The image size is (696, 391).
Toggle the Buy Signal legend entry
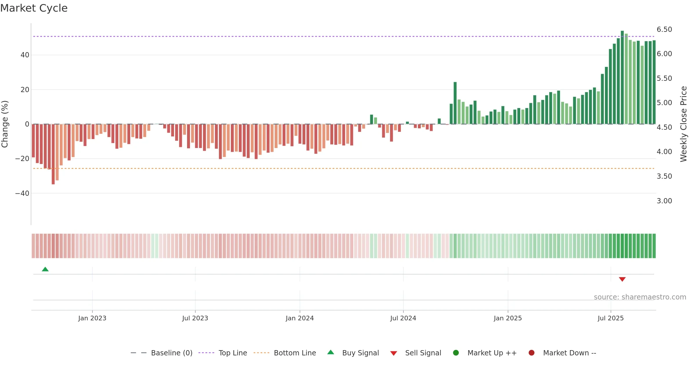[353, 353]
